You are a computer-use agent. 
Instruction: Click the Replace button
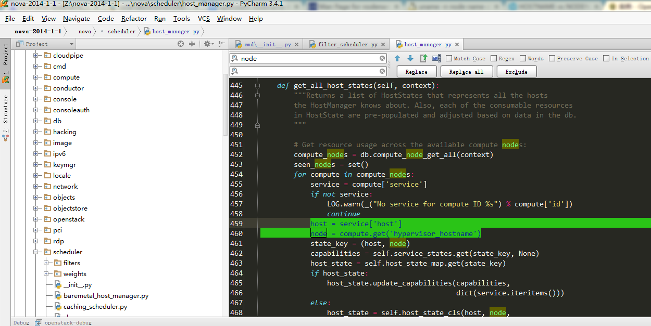coord(417,72)
